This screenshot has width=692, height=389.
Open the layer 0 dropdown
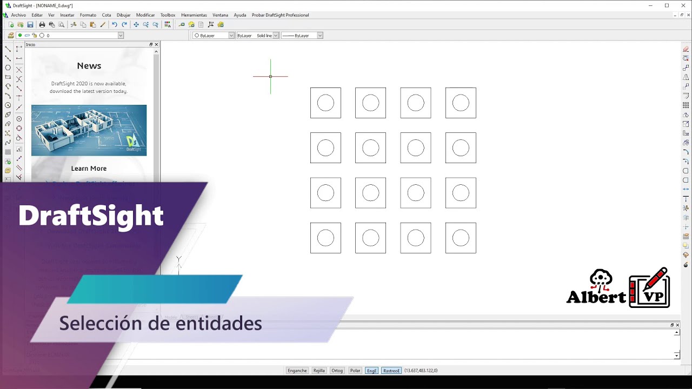tap(121, 35)
